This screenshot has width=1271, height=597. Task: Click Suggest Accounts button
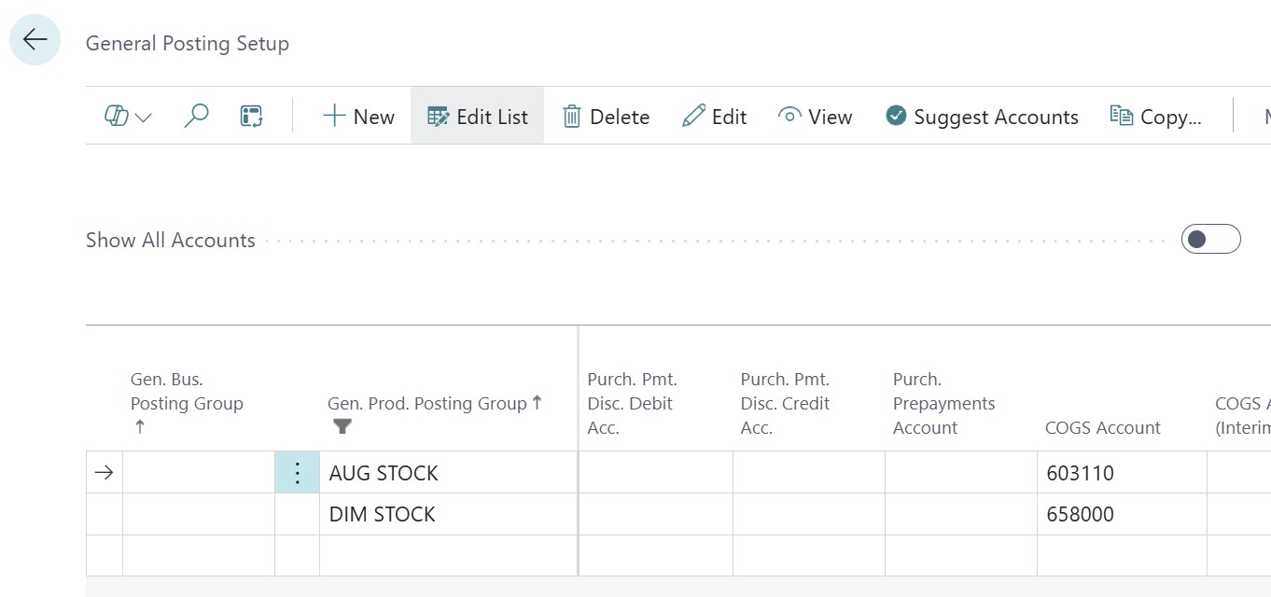[x=982, y=117]
